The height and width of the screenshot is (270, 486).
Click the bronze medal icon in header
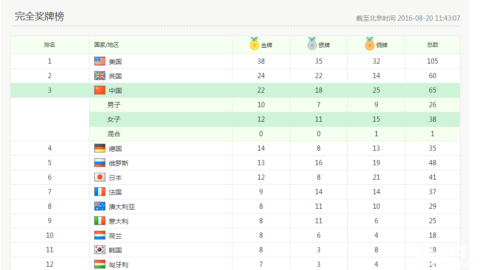point(370,44)
